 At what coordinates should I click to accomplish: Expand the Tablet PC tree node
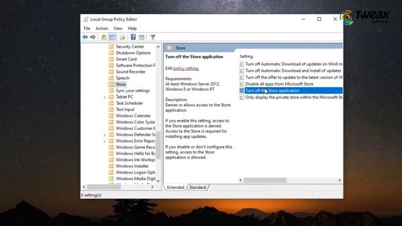click(x=105, y=97)
